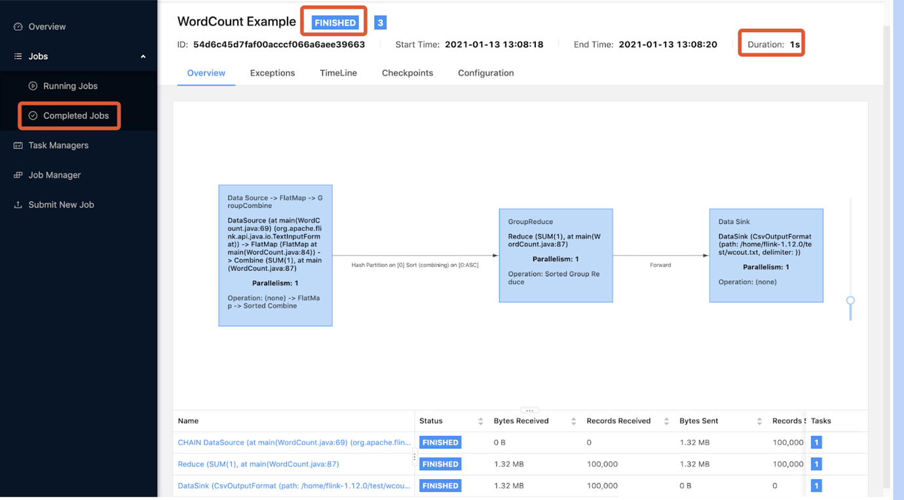This screenshot has height=500, width=904.
Task: Open the Configuration tab
Action: pyautogui.click(x=485, y=73)
